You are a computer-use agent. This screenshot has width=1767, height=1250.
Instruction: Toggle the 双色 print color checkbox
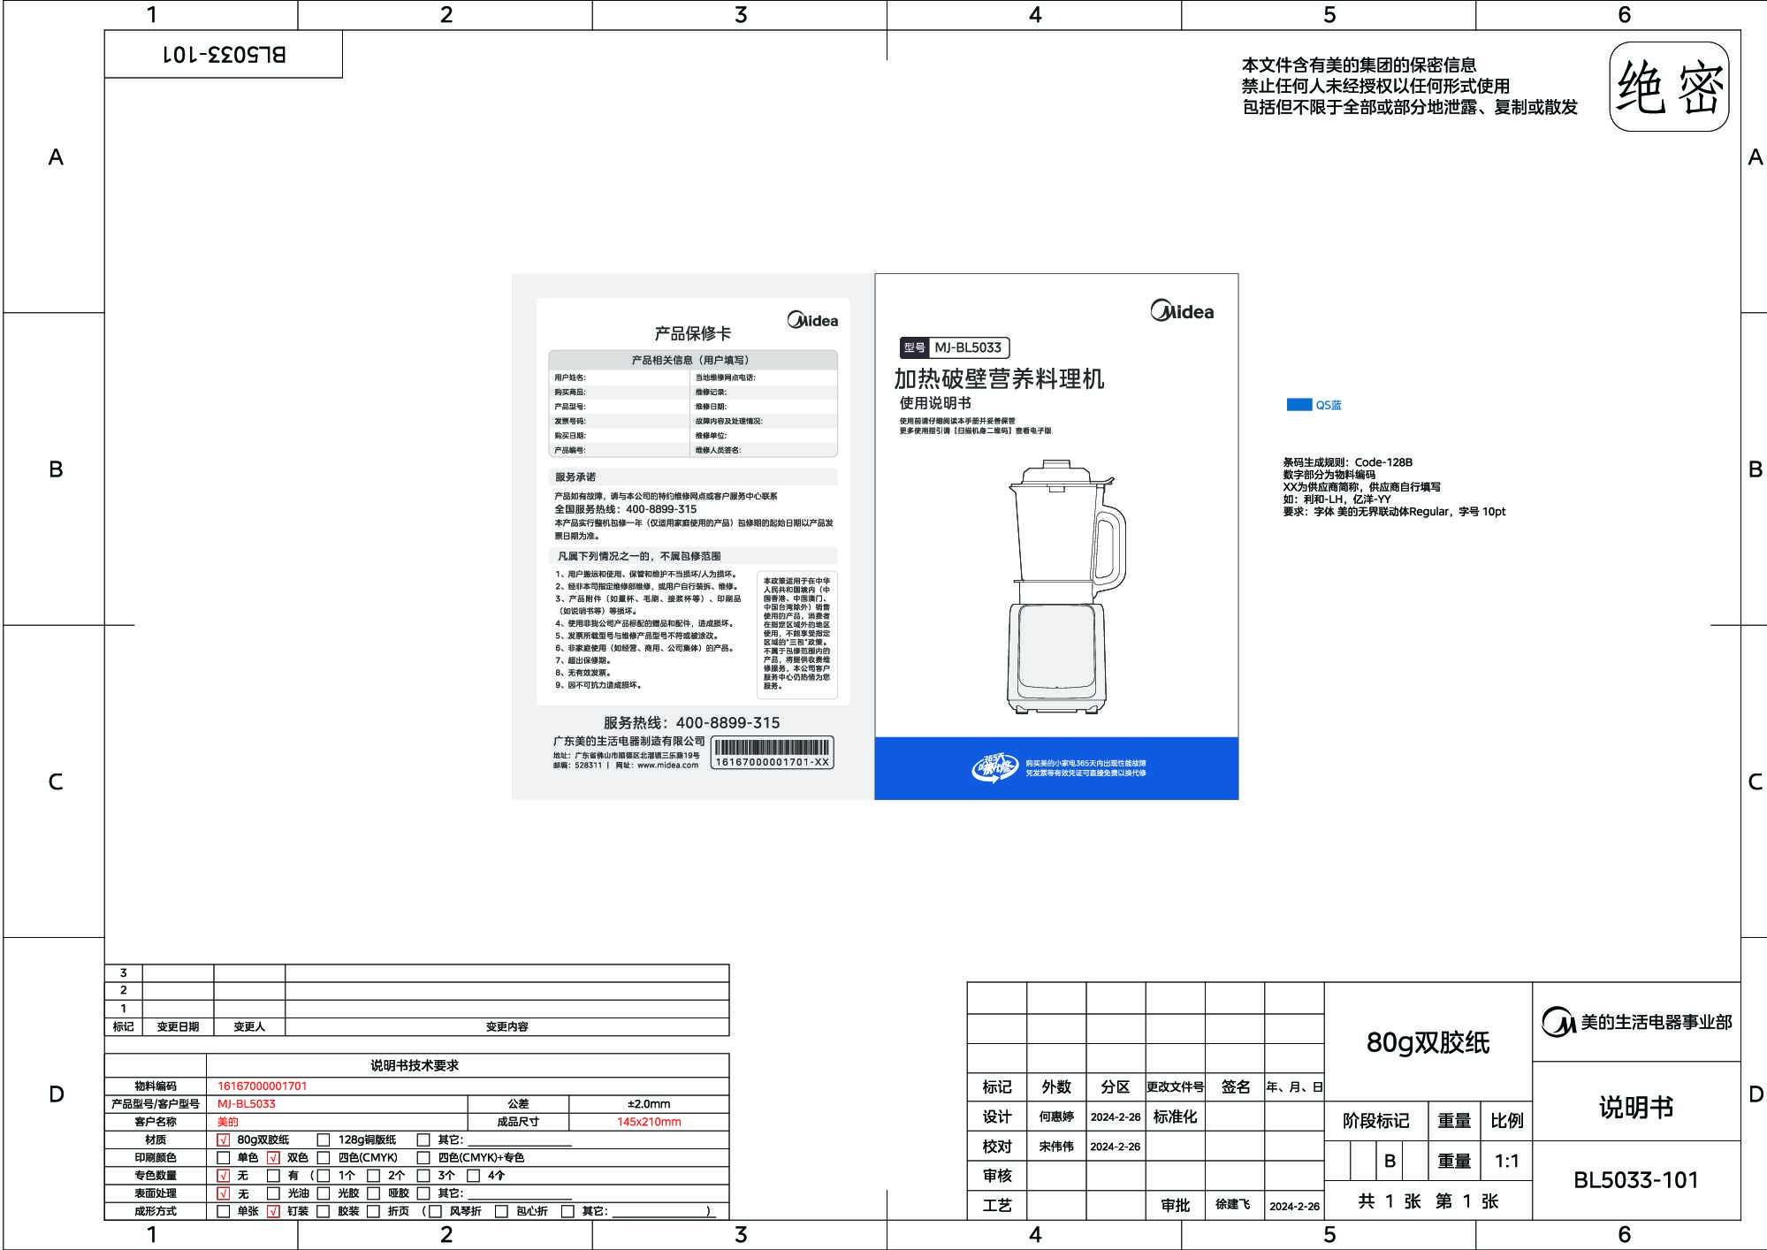pos(273,1158)
